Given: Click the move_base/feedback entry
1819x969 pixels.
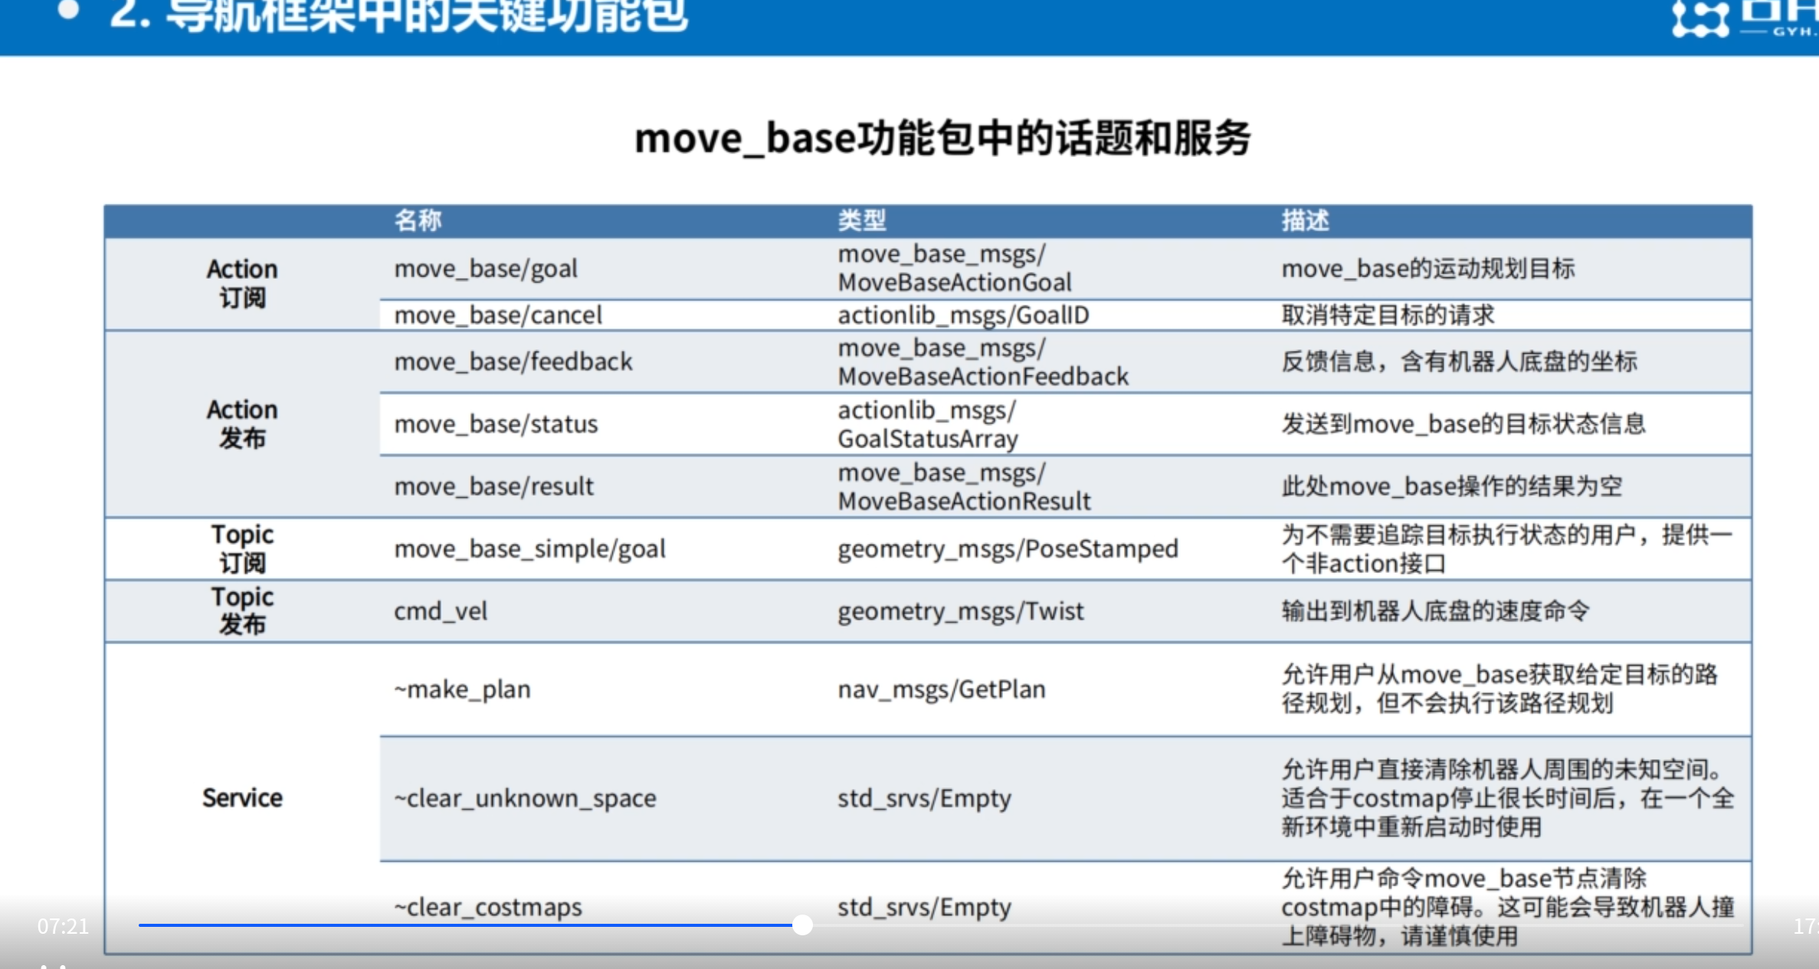Looking at the screenshot, I should point(513,362).
